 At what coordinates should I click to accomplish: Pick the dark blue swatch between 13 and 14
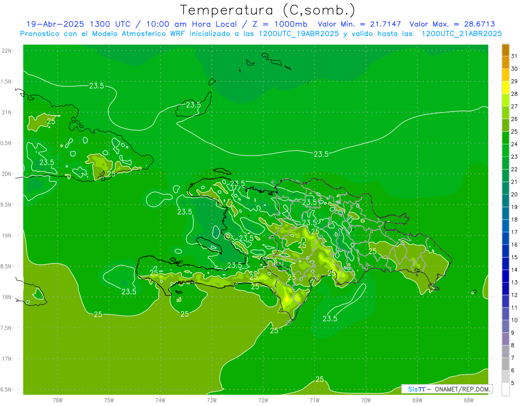(505, 276)
